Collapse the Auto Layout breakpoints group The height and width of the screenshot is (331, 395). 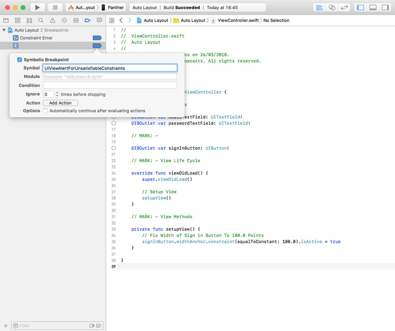click(3, 30)
